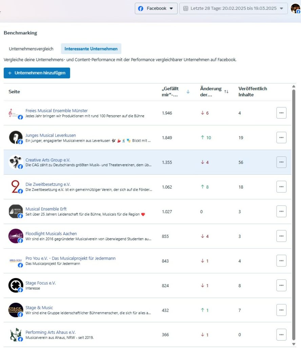Click three-dot menu for Creative Arts Group e.V.

coord(281,162)
